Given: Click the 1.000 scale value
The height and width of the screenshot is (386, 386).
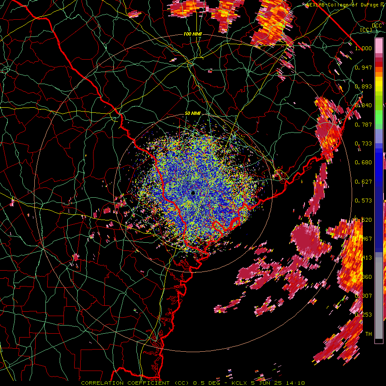Looking at the screenshot, I should pos(363,48).
